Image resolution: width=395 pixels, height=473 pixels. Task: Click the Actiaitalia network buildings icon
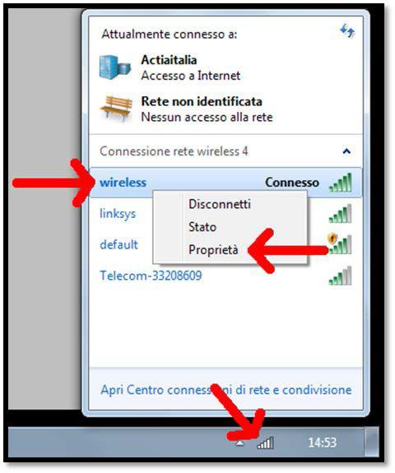[x=115, y=67]
